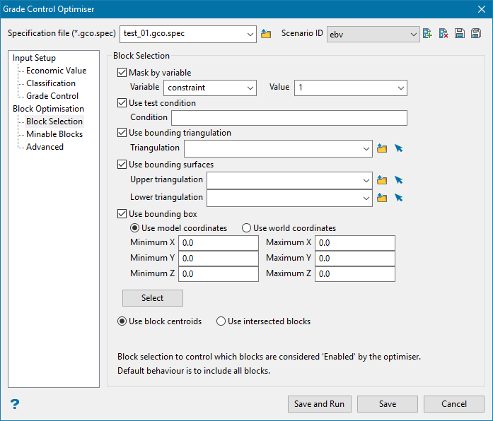Screen dimensions: 493x421
Task: Uncheck the Mask by variable checkbox
Action: [x=122, y=73]
